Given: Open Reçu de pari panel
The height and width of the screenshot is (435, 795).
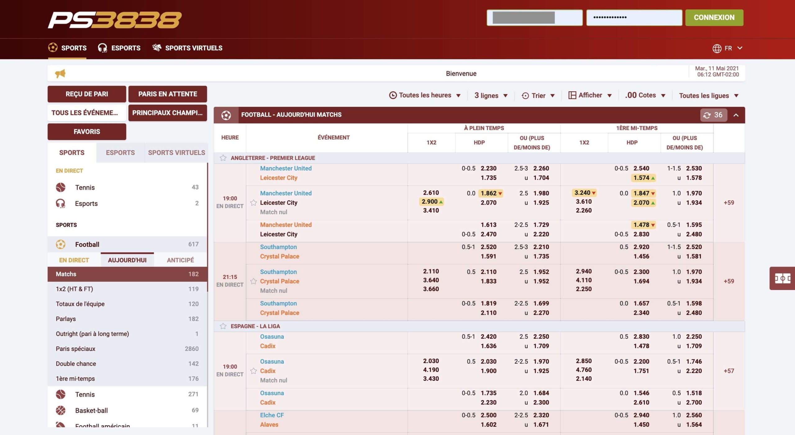Looking at the screenshot, I should click(87, 94).
